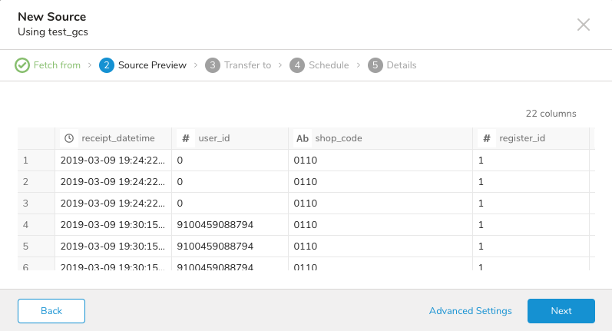
Task: Click the 22 columns count label
Action: (551, 114)
